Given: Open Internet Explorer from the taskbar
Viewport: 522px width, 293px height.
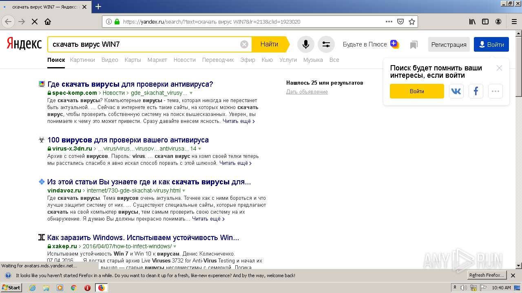Looking at the screenshot, I should 32,288.
